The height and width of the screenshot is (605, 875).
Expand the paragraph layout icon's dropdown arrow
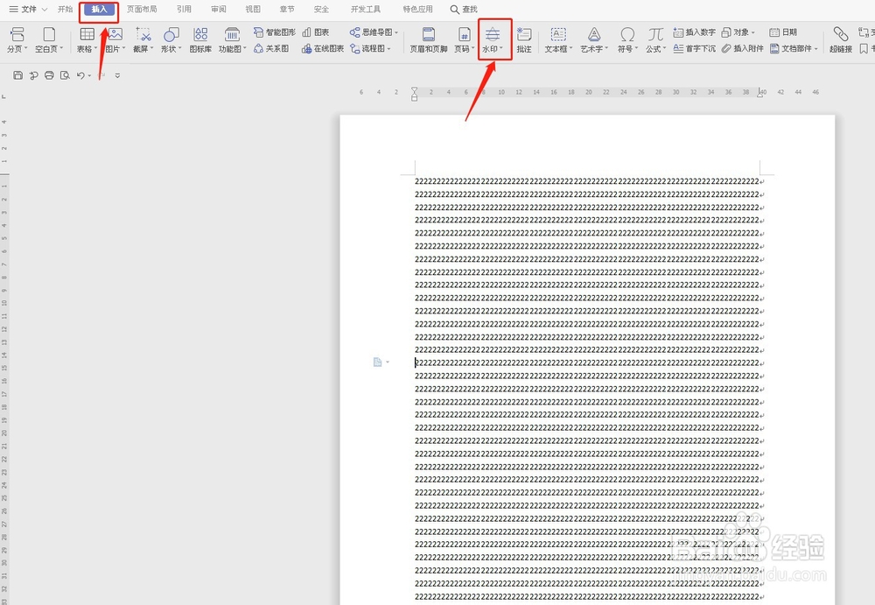coord(388,362)
